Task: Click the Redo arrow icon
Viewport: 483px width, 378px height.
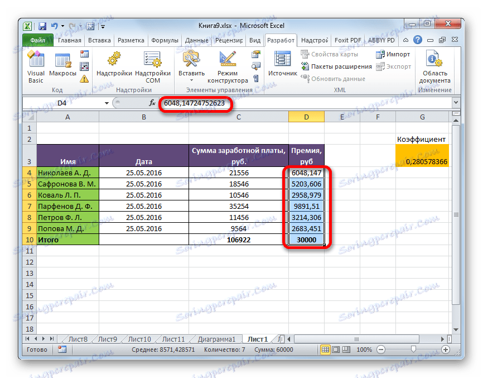Action: click(x=72, y=26)
